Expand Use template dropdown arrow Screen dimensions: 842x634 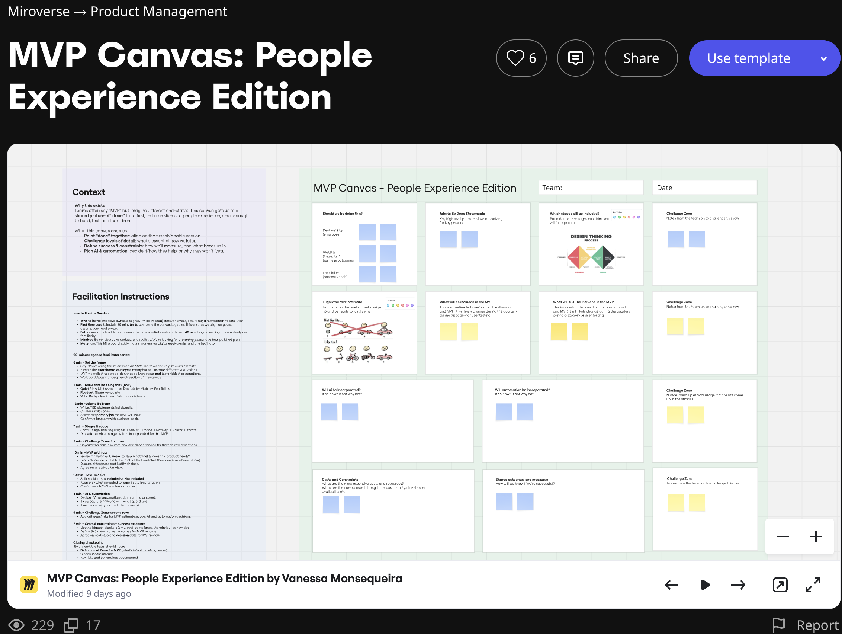pos(823,58)
